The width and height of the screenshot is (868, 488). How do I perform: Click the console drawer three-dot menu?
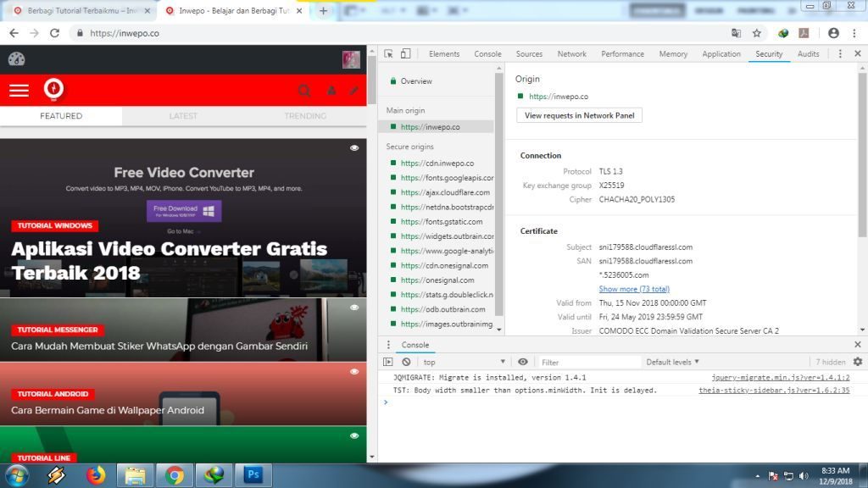coord(388,345)
